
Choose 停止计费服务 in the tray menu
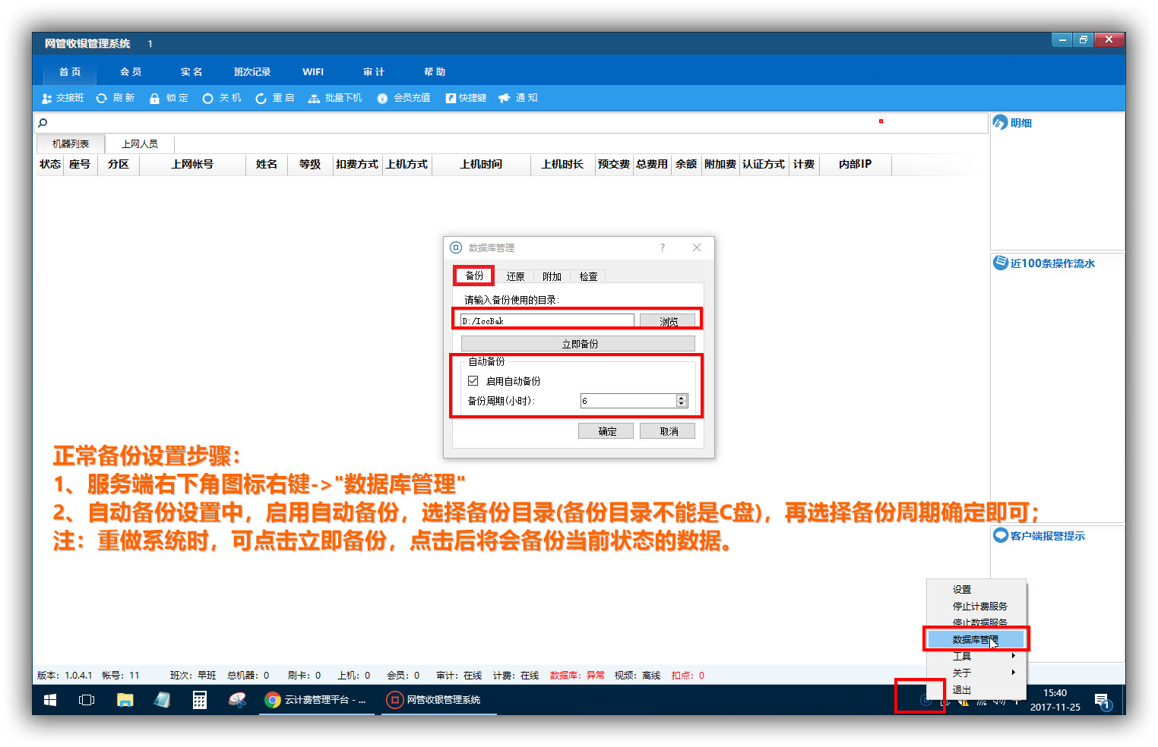point(976,606)
